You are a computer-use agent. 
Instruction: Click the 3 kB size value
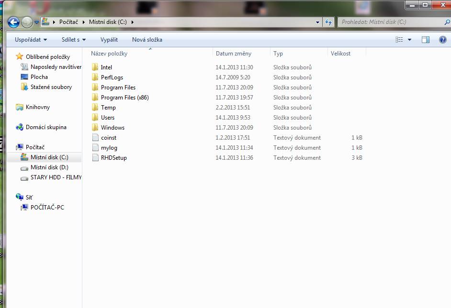[357, 158]
